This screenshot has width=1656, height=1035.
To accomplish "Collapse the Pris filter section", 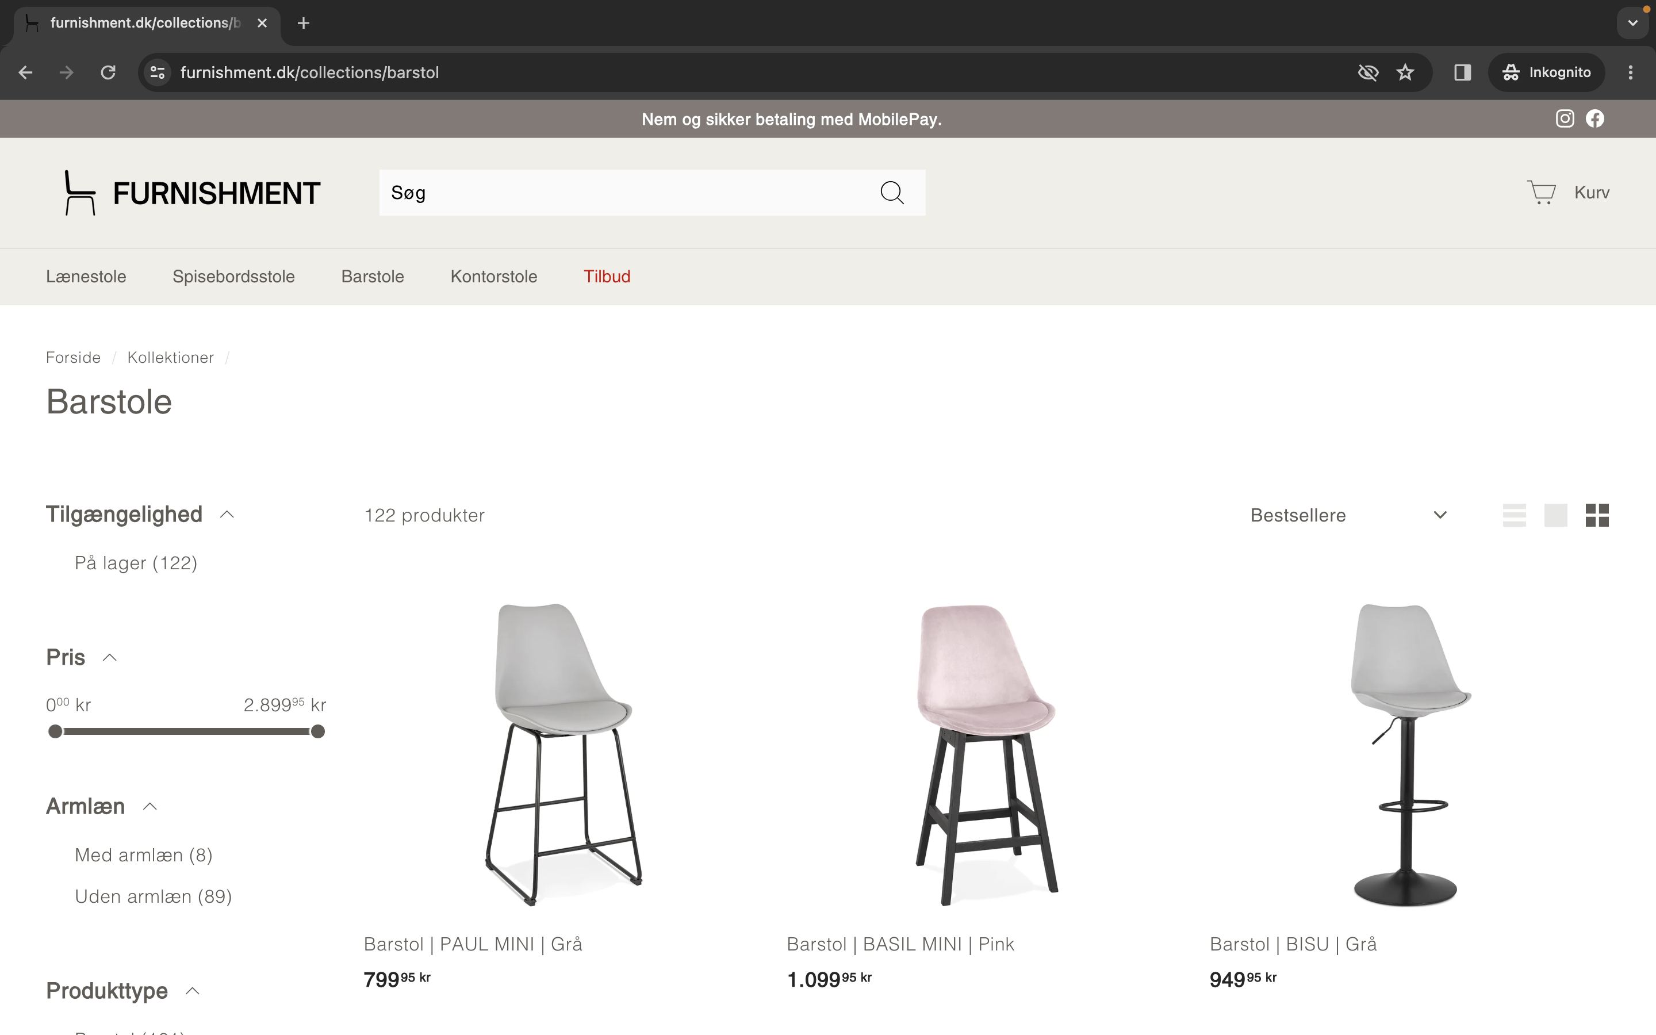I will (x=109, y=657).
